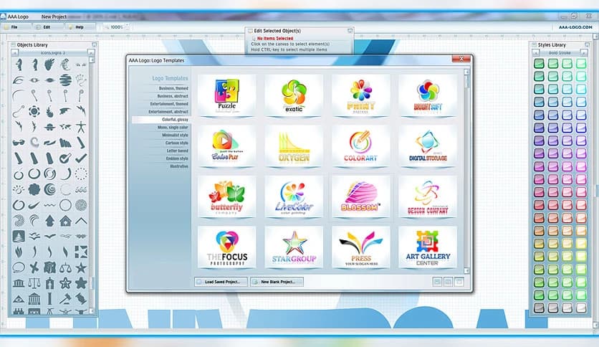Click templates list scrollbar down arrow
Viewport: 599px width, 347px height.
point(466,270)
